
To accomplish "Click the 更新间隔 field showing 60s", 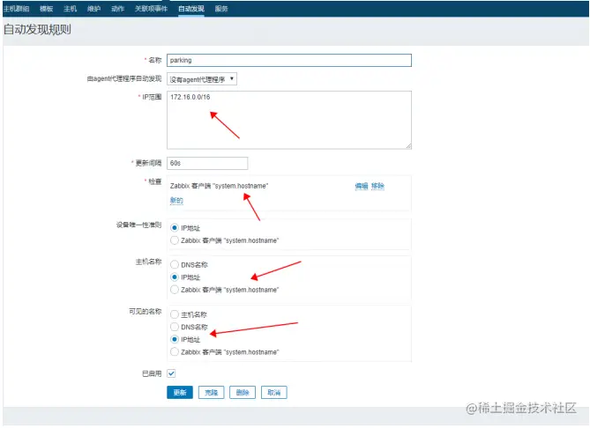I will 207,163.
